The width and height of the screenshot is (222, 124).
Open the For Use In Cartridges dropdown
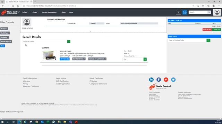(97, 59)
